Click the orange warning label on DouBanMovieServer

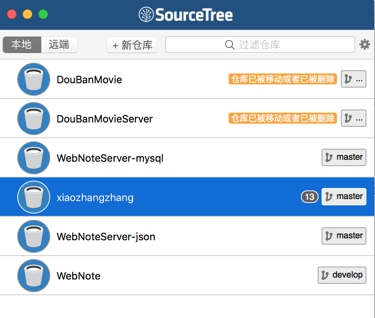[282, 118]
